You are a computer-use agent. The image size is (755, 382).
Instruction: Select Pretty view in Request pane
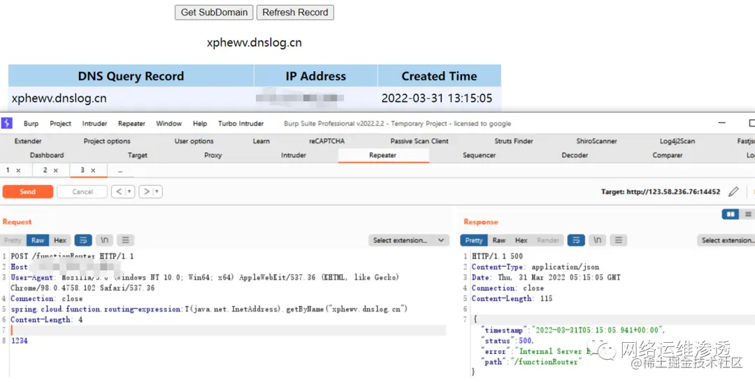point(13,240)
